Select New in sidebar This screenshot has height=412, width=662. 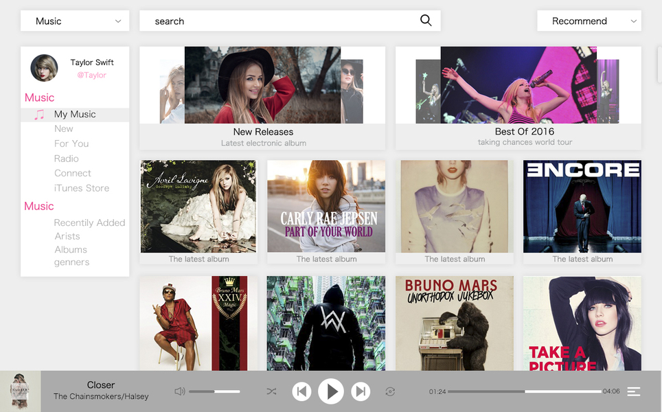click(x=63, y=129)
